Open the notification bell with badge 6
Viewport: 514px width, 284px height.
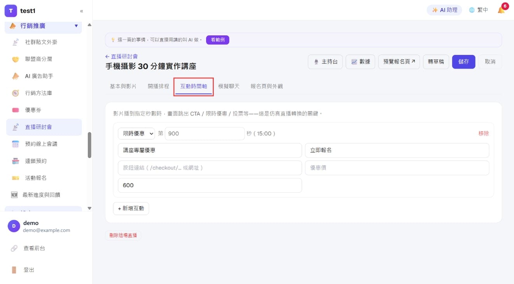point(502,10)
